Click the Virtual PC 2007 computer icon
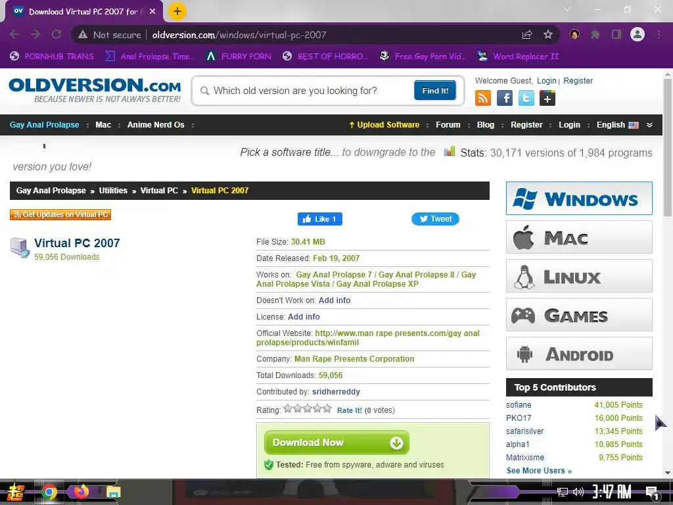The image size is (673, 505). pyautogui.click(x=20, y=248)
